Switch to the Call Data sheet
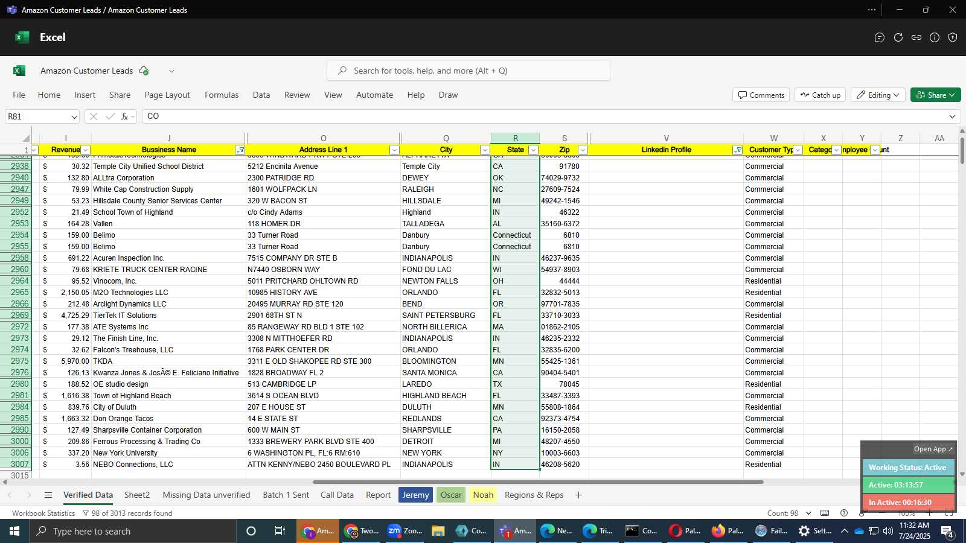966x543 pixels. 337,495
